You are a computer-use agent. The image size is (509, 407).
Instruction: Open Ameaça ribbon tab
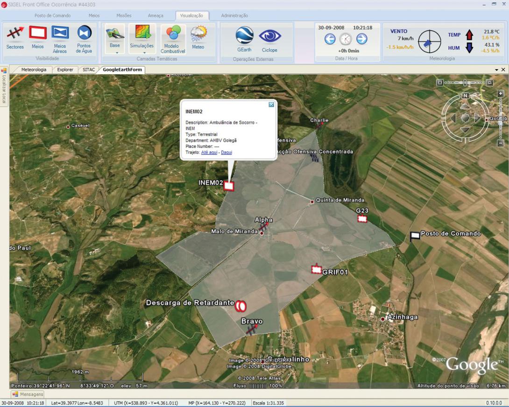(156, 15)
